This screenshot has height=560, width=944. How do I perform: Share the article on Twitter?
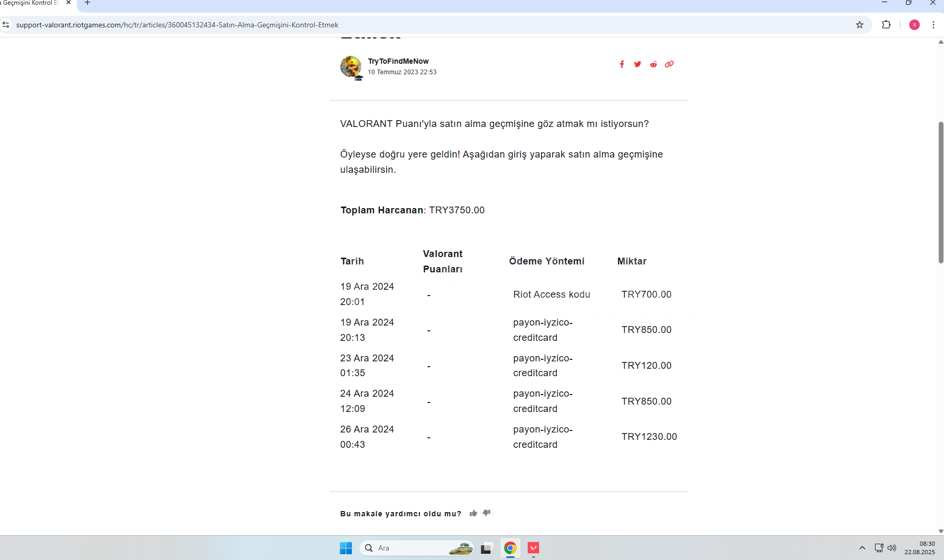[637, 64]
